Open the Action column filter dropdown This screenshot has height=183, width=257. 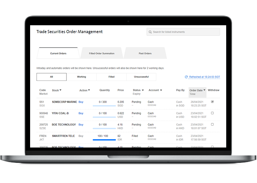[89, 90]
